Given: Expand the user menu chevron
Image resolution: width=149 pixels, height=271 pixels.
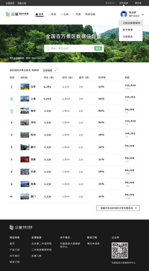Looking at the screenshot, I should point(143,15).
